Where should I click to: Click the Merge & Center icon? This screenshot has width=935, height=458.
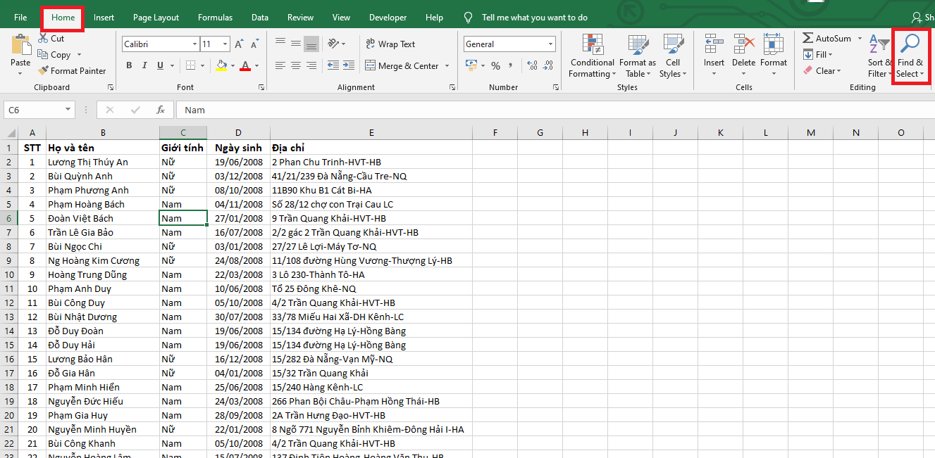(372, 65)
